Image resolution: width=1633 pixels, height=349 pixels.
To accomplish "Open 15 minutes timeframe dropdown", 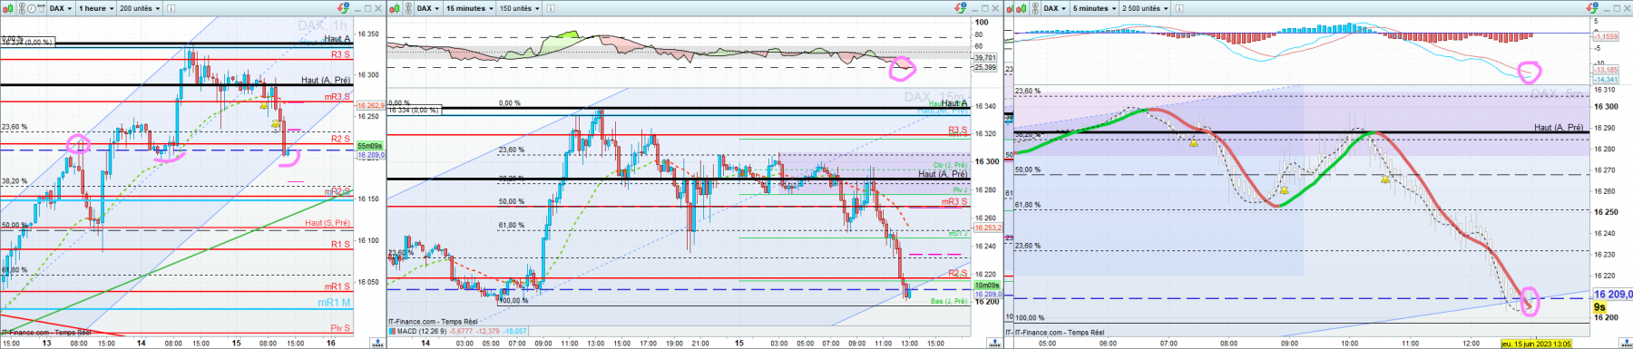I will pyautogui.click(x=470, y=8).
